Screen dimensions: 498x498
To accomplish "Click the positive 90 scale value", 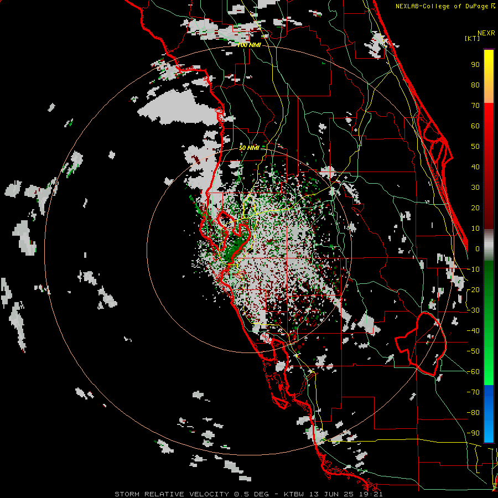I will pos(475,65).
